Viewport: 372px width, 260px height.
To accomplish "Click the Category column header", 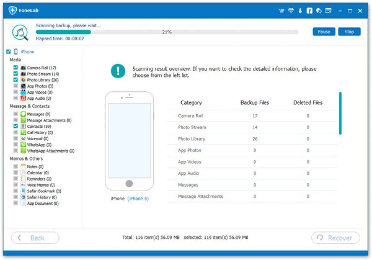I will click(x=191, y=103).
